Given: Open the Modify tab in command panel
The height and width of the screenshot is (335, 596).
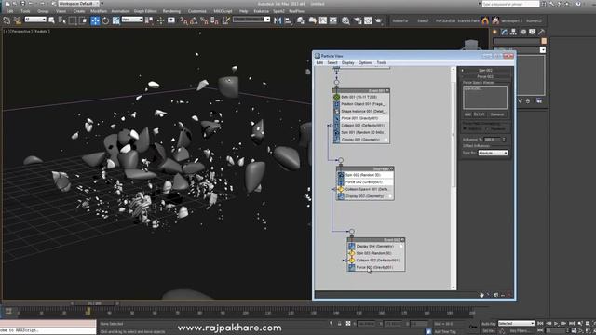Looking at the screenshot, I should click(x=504, y=33).
